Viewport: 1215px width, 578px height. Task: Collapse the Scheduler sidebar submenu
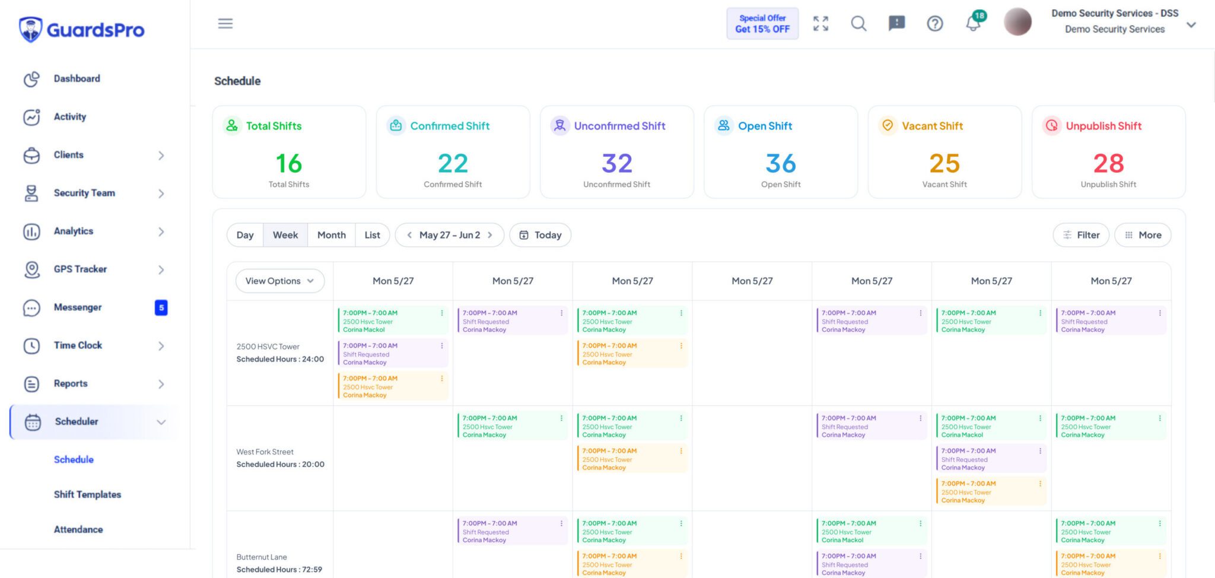[x=161, y=422]
